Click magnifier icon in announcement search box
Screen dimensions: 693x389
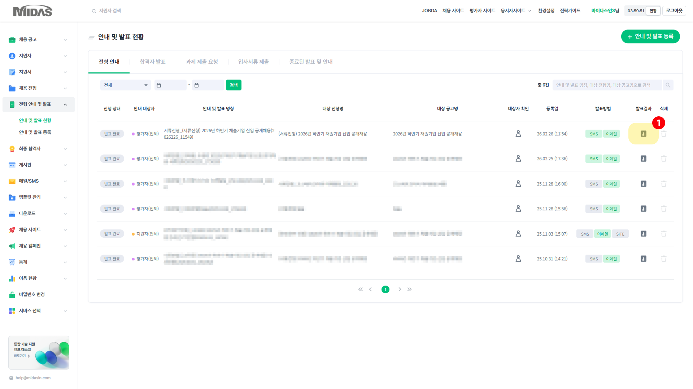(668, 85)
